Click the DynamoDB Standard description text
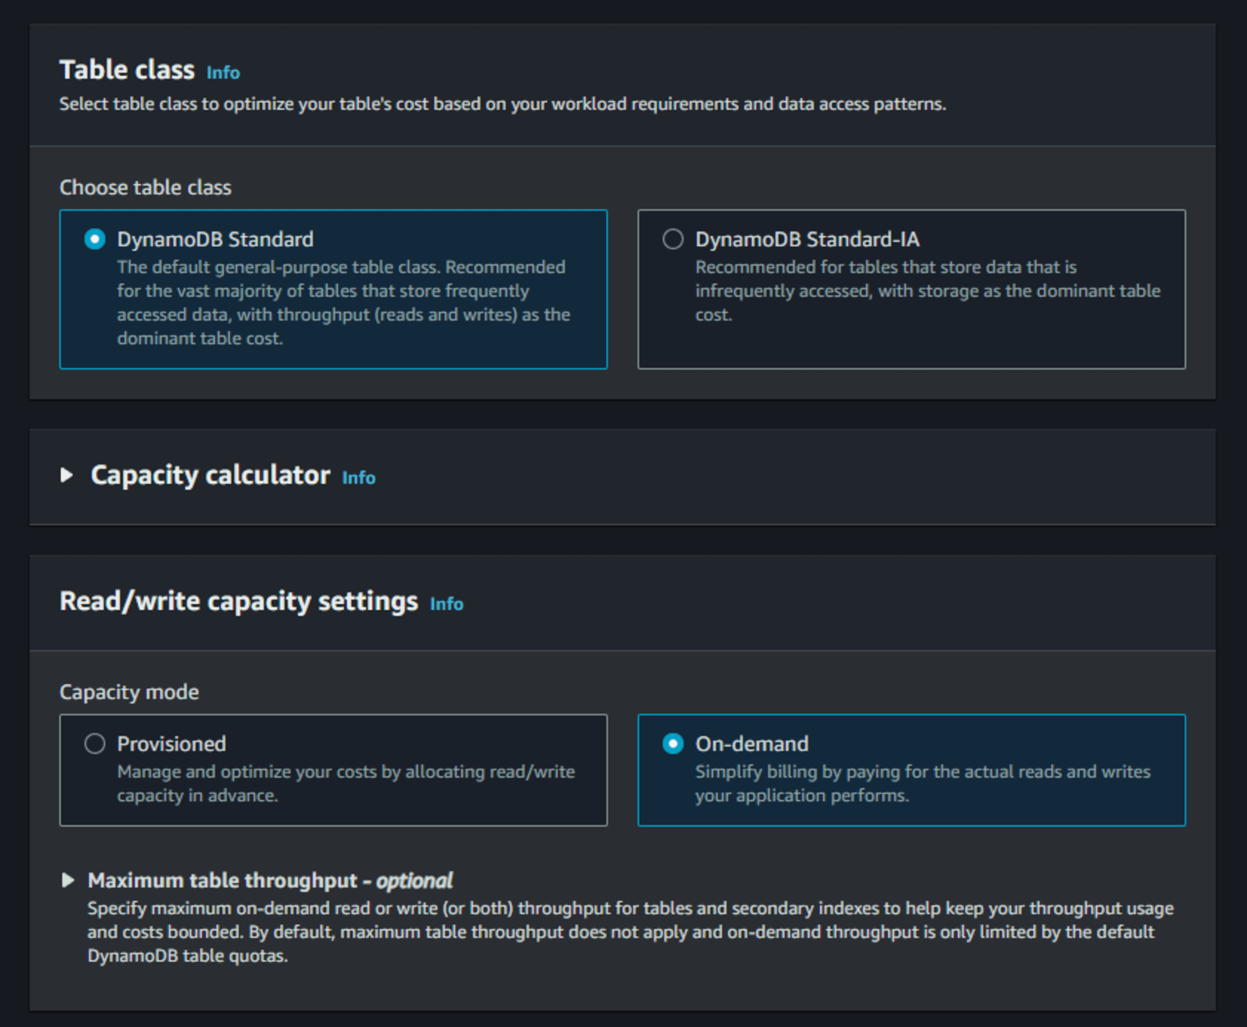Screen dimensions: 1247x1027 tap(344, 303)
